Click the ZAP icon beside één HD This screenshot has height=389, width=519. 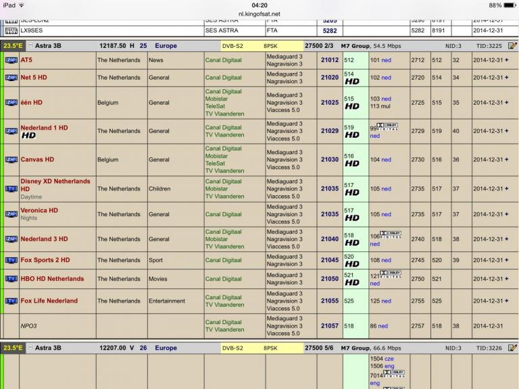11,103
